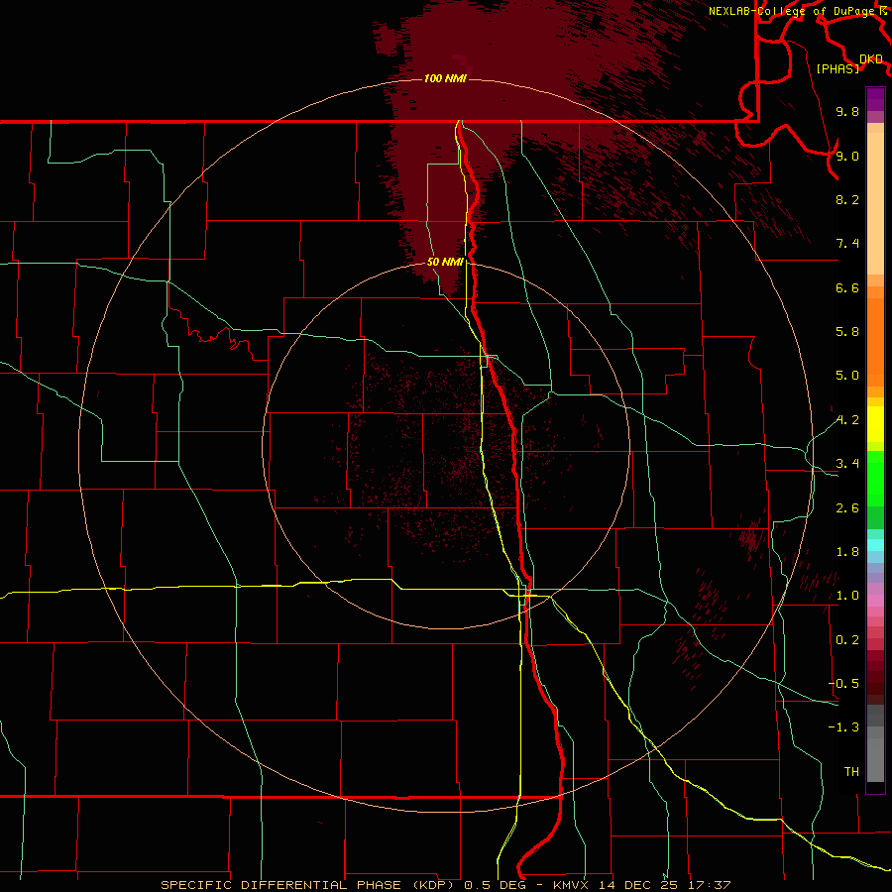This screenshot has height=892, width=892.
Task: Click the 5.0 color scale value
Action: point(847,376)
